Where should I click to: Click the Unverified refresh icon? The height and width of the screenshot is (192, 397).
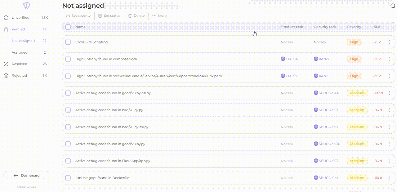[x=6, y=18]
